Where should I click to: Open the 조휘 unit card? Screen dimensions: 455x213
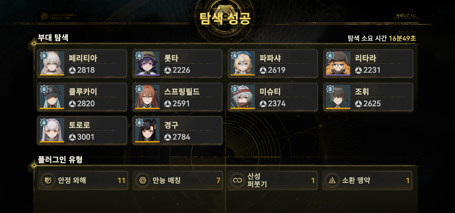pos(368,97)
